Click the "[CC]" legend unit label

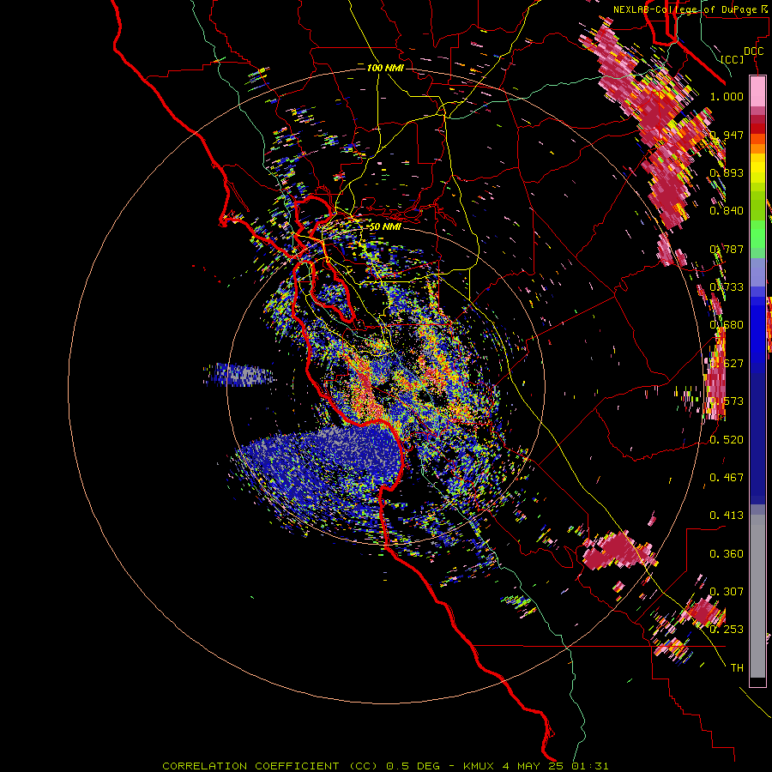coord(733,59)
